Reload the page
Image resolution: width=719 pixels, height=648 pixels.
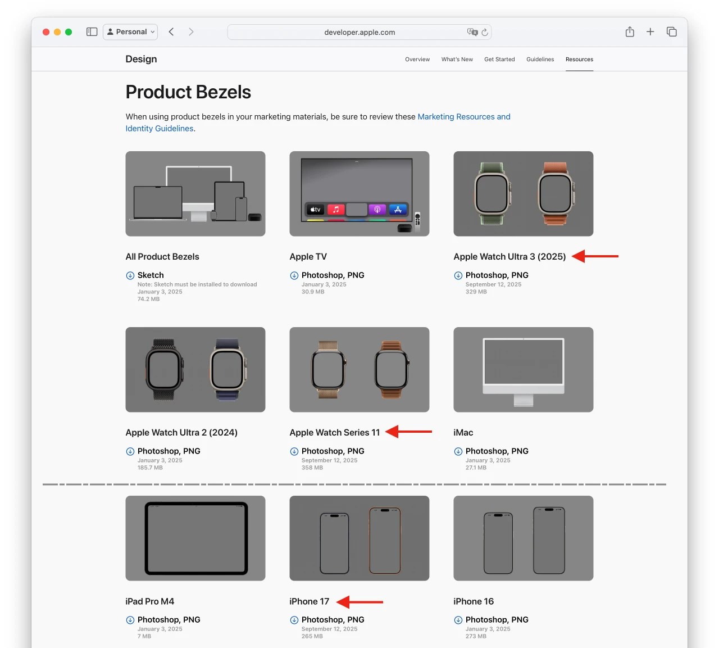pos(484,32)
